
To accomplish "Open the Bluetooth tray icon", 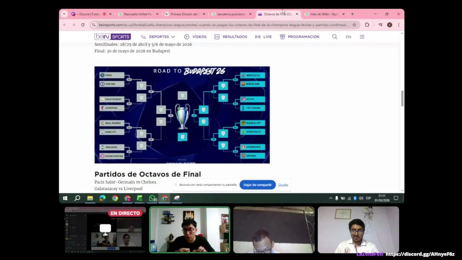I will point(355,198).
